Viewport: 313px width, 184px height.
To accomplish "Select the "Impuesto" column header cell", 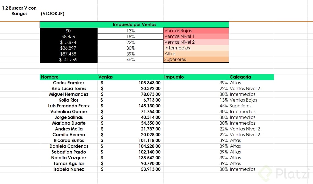I will (174, 77).
